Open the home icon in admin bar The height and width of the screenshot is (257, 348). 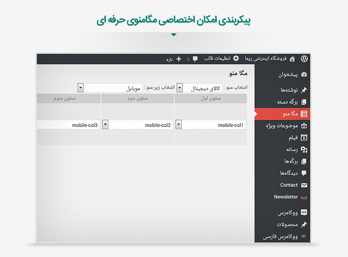point(292,59)
